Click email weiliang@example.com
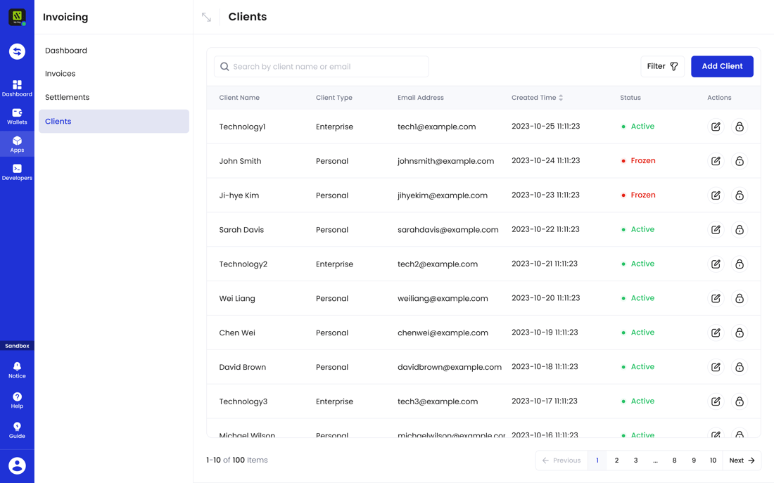Screen dimensions: 774x483 tap(443, 299)
